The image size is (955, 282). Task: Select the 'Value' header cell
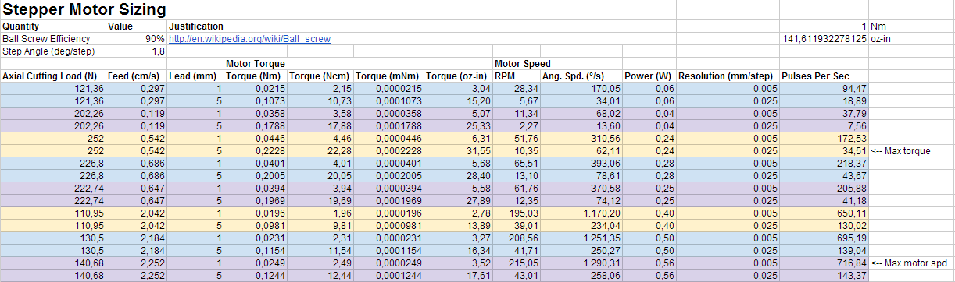[x=136, y=26]
